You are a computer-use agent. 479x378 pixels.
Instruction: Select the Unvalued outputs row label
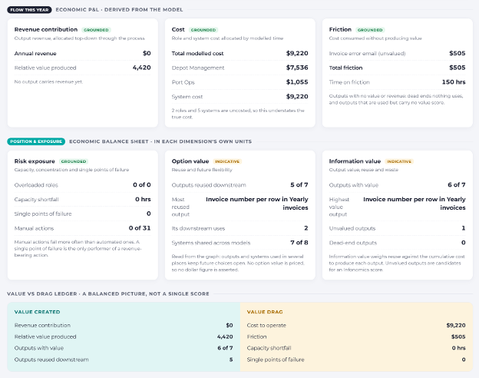pyautogui.click(x=352, y=228)
